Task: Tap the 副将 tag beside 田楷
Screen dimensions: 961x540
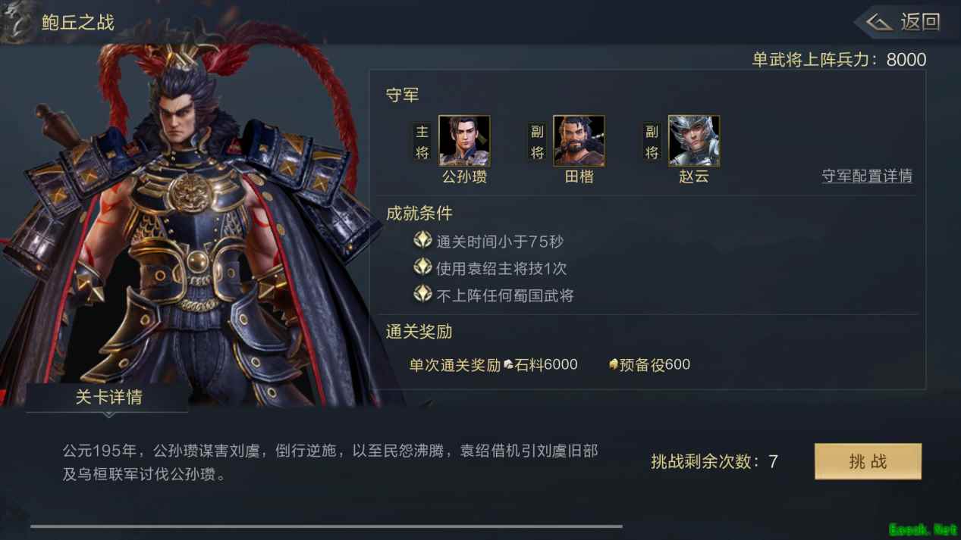Action: pos(537,142)
